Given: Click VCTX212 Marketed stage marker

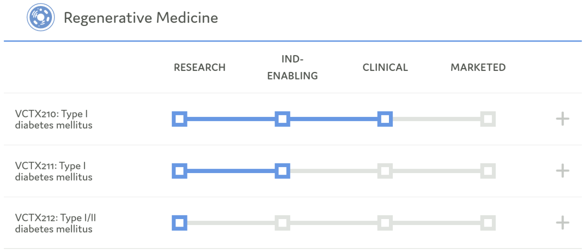Looking at the screenshot, I should (488, 223).
